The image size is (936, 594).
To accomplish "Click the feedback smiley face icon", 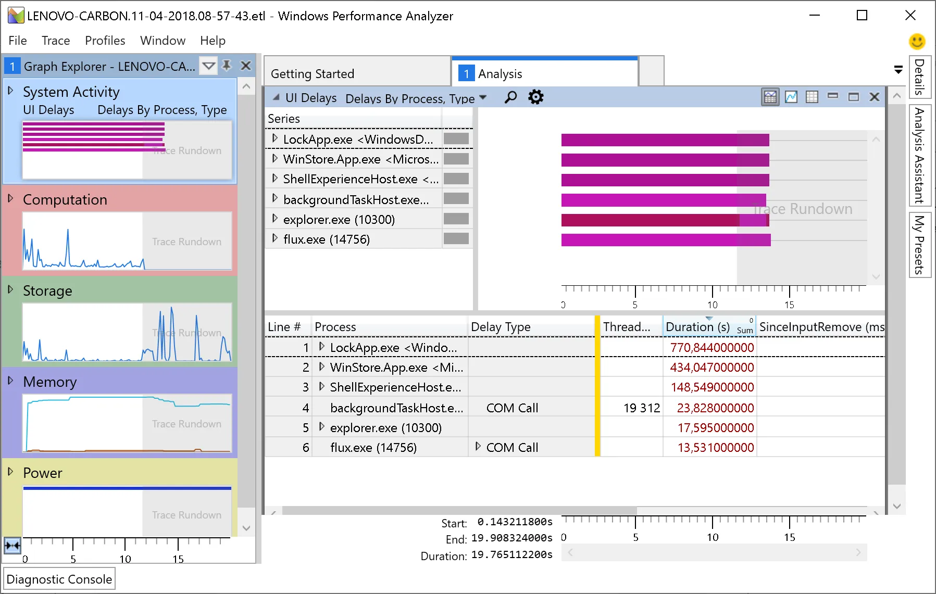I will point(917,41).
